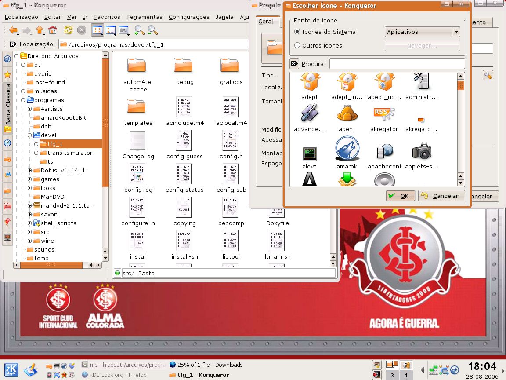Pick the adept_up... updater icon
This screenshot has height=380, width=506.
384,86
